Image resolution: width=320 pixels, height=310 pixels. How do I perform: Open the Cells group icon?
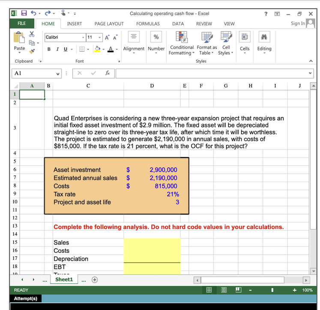245,37
